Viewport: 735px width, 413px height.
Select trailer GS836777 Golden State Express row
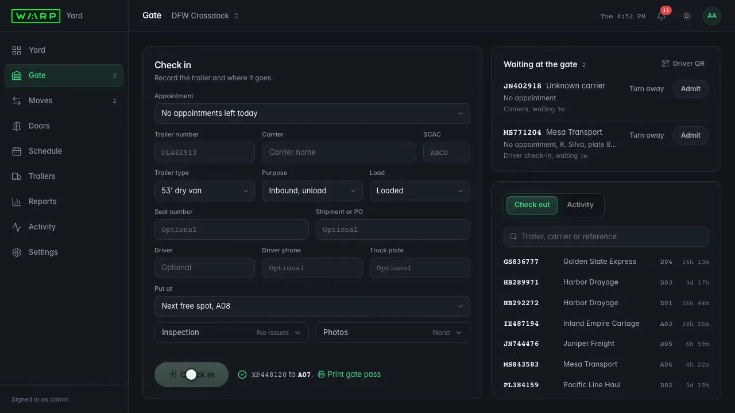pos(606,262)
